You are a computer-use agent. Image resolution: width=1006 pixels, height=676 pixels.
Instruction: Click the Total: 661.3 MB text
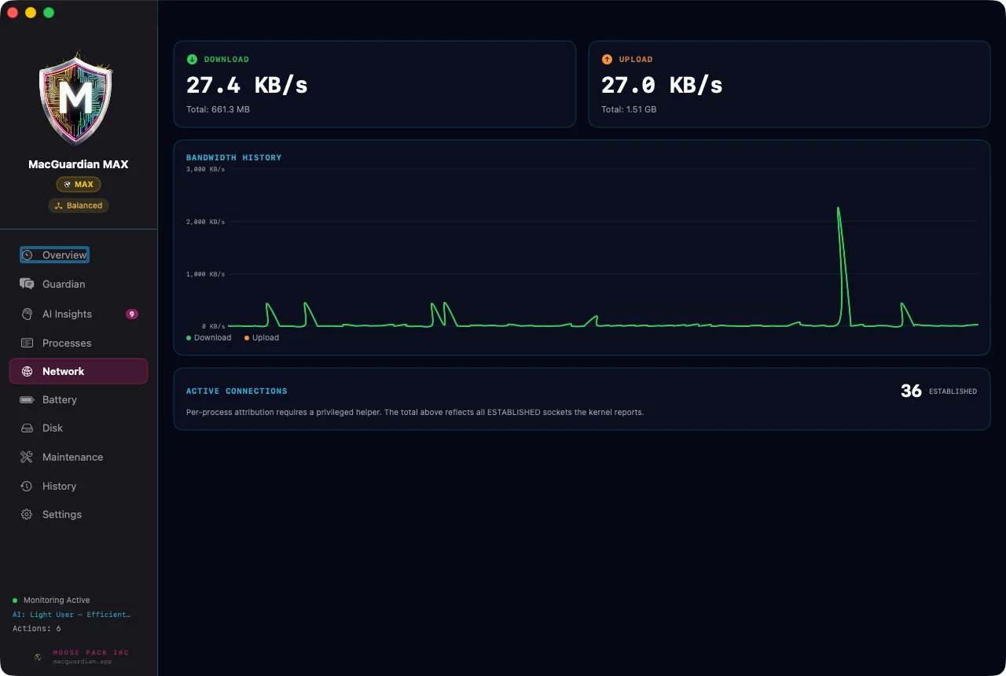click(218, 109)
